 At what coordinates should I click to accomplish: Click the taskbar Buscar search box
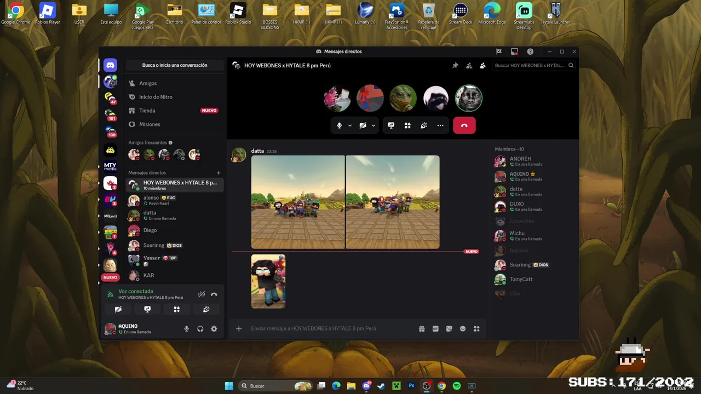(276, 386)
